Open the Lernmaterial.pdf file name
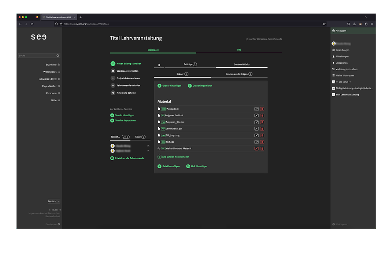Image resolution: width=392 pixels, height=255 pixels. [174, 129]
